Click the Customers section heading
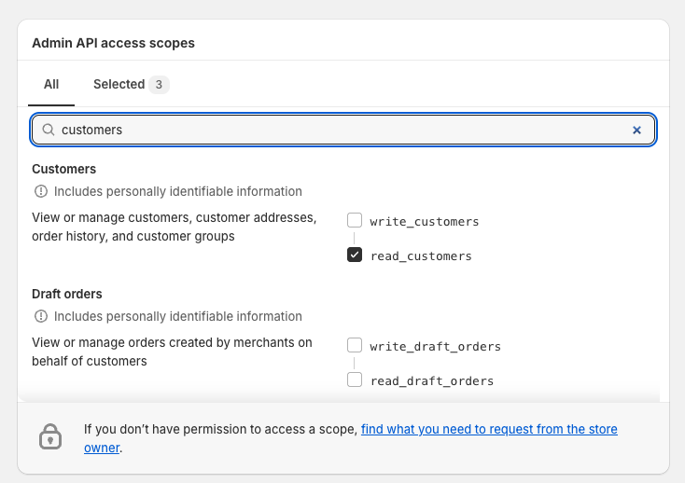The height and width of the screenshot is (483, 685). (64, 169)
